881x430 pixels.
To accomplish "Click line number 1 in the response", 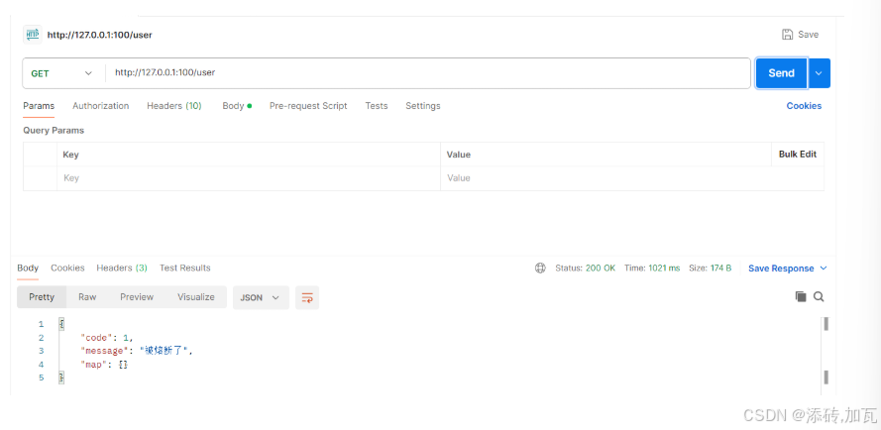I will coord(41,324).
